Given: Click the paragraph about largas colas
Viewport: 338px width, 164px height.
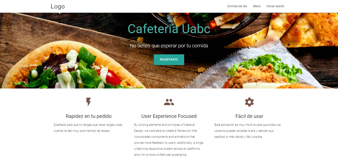Looking at the screenshot, I should tap(88, 128).
